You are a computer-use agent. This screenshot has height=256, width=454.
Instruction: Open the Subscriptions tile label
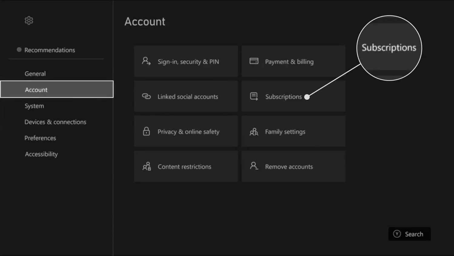click(x=283, y=97)
